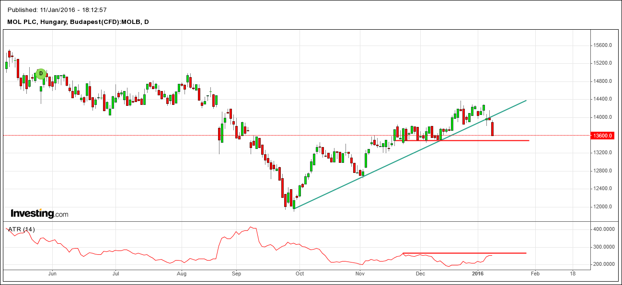Select the ATR (14) indicator label

21,229
